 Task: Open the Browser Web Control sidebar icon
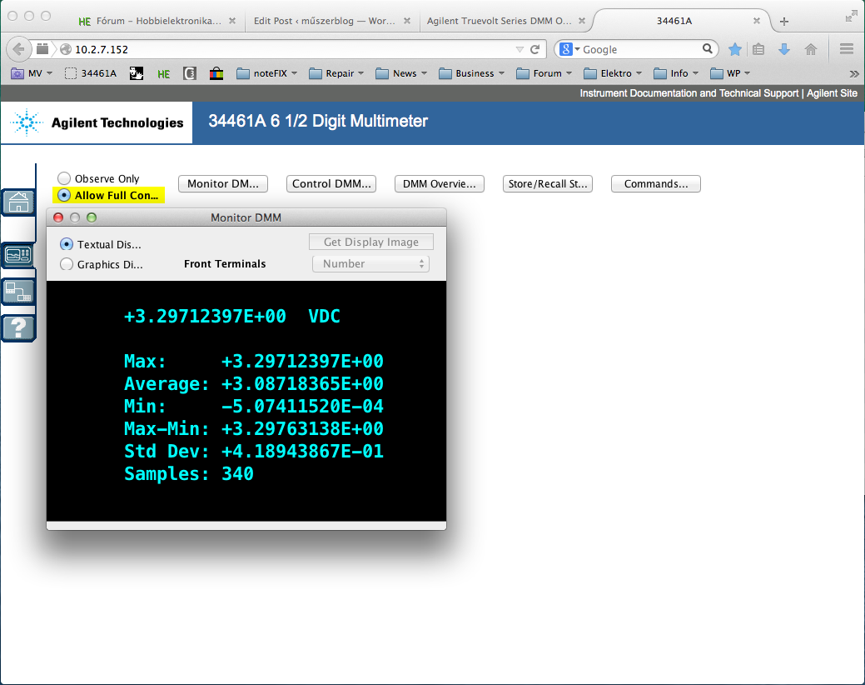click(x=18, y=255)
